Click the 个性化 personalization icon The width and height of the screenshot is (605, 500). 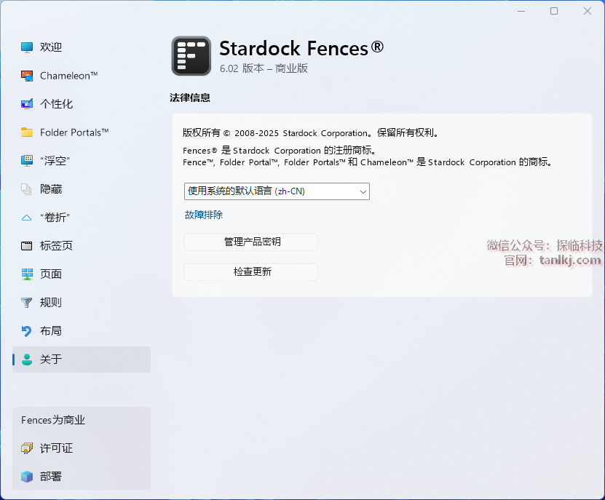pos(27,104)
